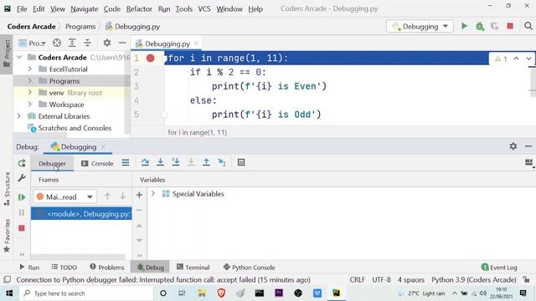
Task: Expand the ExcelTutorial folder
Action: [30, 69]
